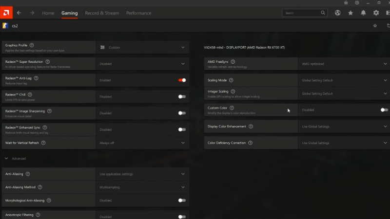The image size is (390, 219).
Task: Show help for Color Deficiency Correction
Action: pos(250,143)
